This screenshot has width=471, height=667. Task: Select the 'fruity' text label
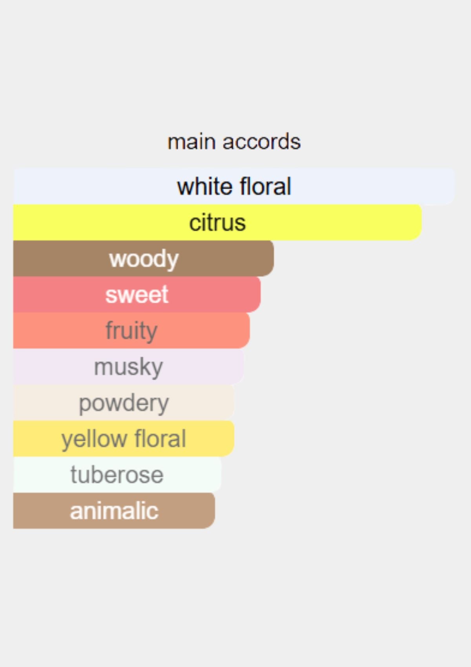131,331
